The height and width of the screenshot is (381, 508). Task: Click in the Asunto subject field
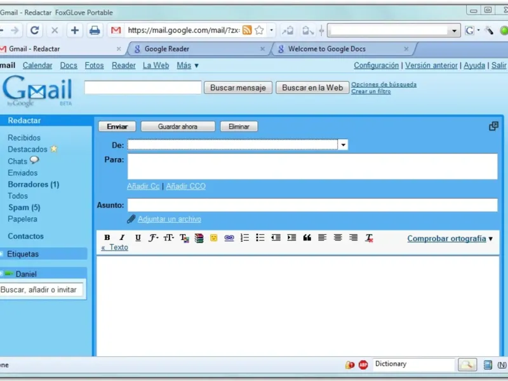312,205
